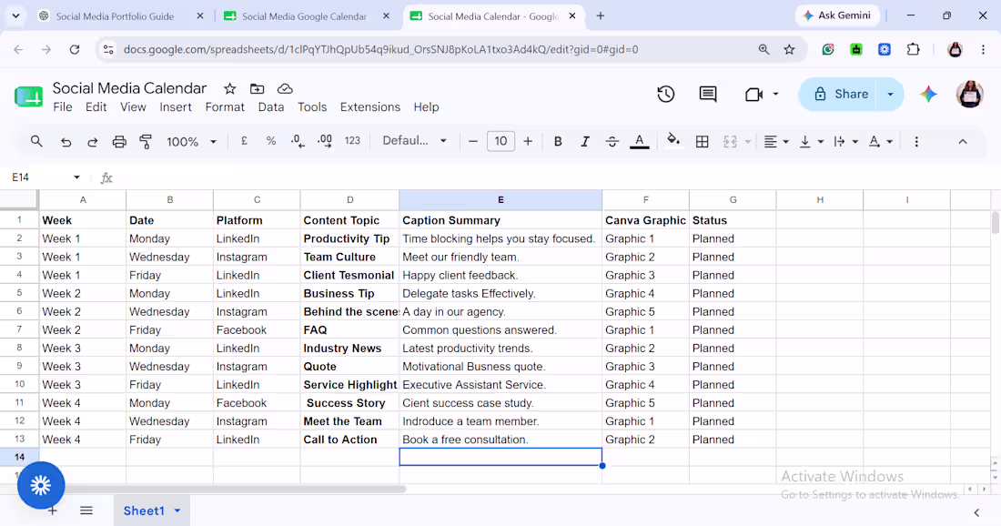
Task: Click the Ask Gemini button
Action: (837, 15)
